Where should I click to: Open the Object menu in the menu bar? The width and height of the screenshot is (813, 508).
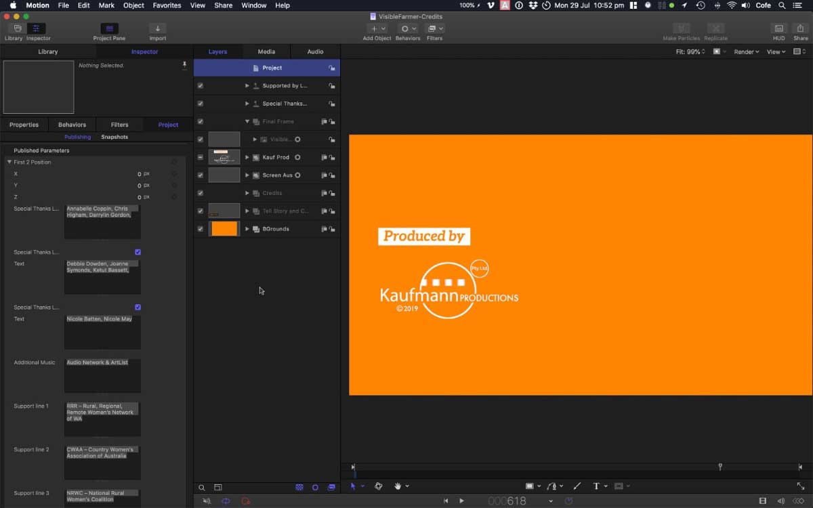(x=133, y=5)
